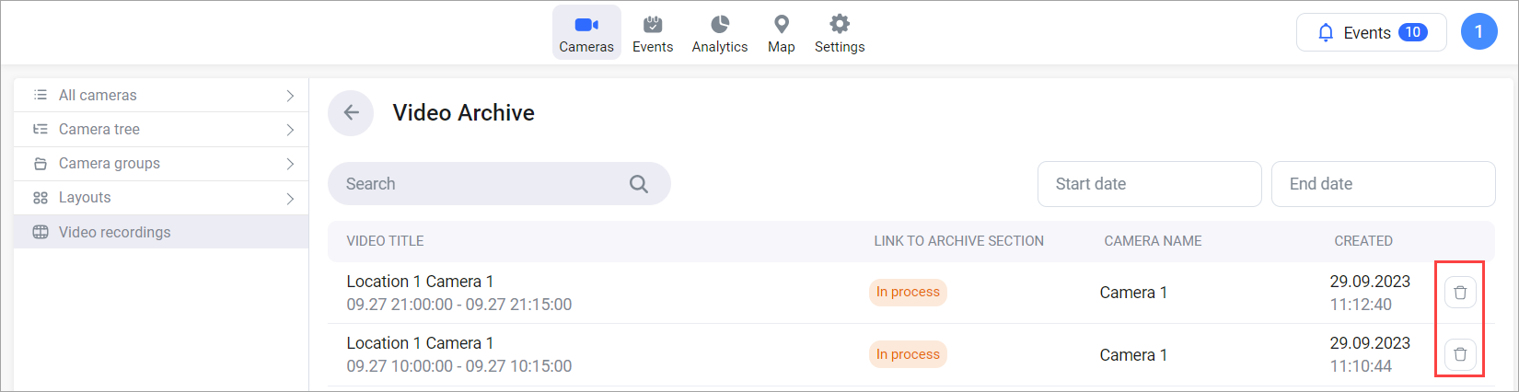1519x392 pixels.
Task: Expand the Layouts section
Action: pyautogui.click(x=161, y=198)
